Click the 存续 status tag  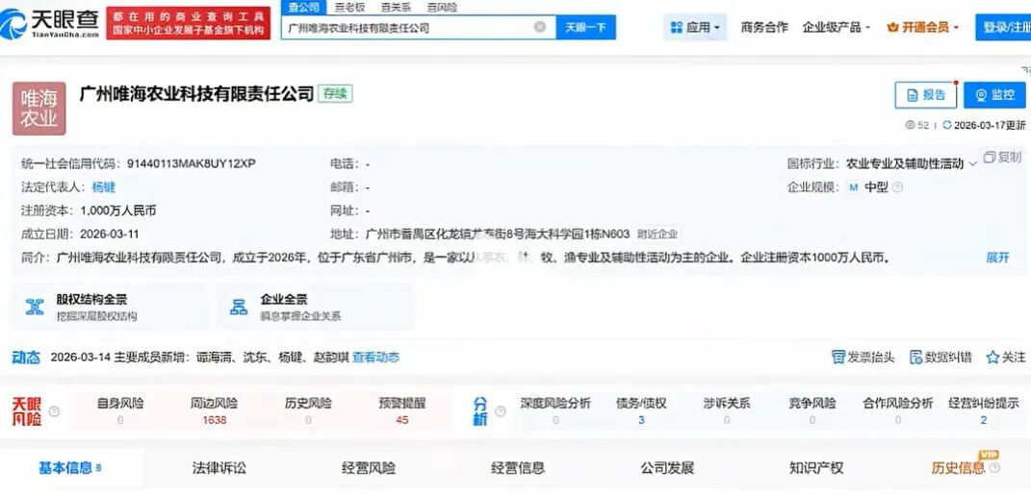click(335, 94)
